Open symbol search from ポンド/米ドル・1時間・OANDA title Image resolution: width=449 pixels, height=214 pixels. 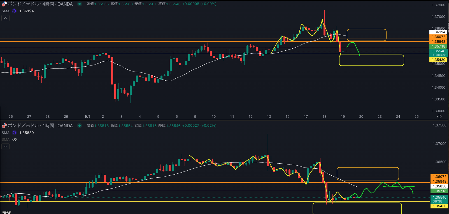(x=40, y=126)
